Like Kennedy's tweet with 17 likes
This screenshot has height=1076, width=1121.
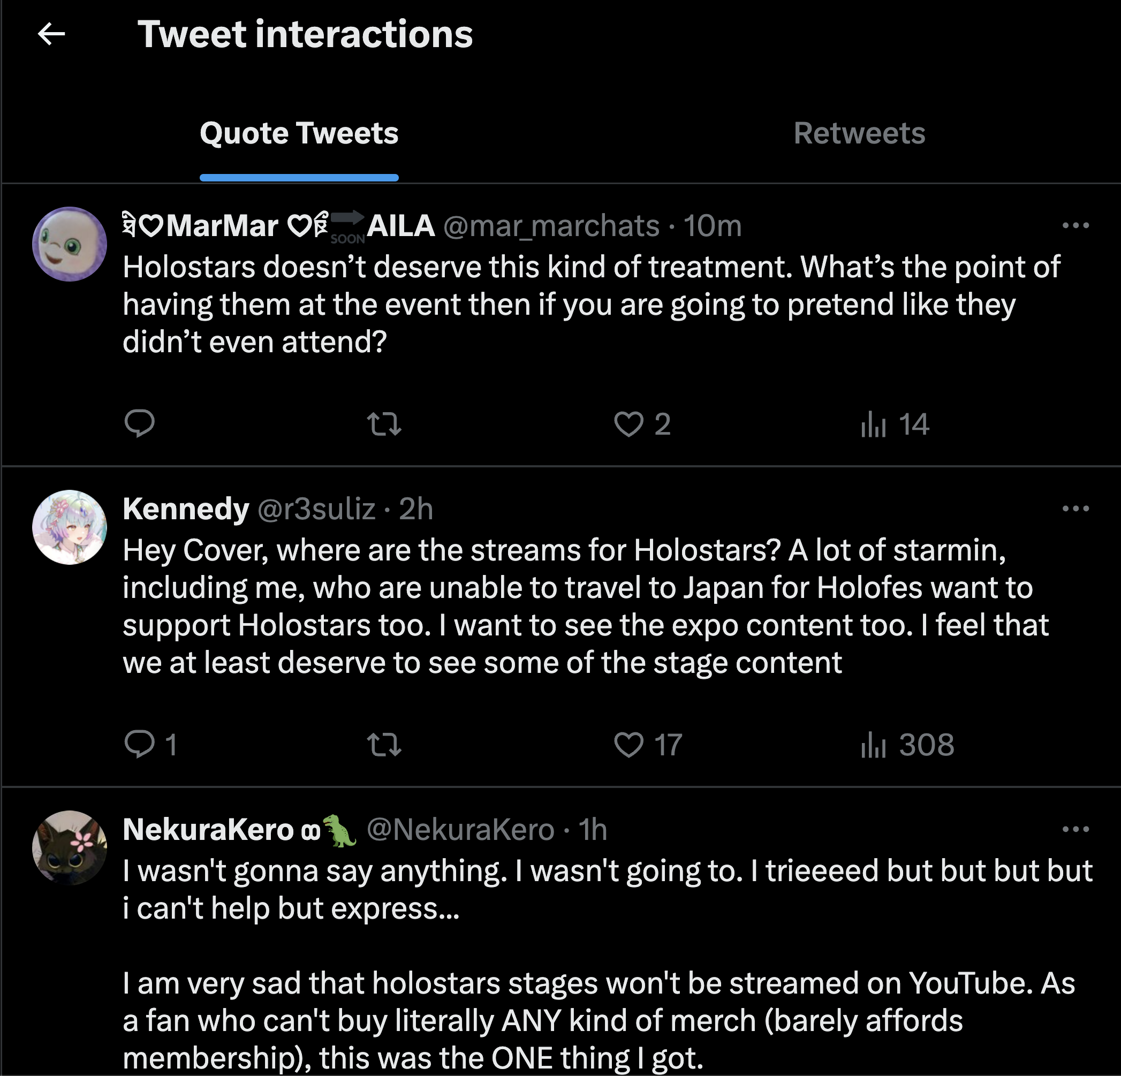coord(628,744)
